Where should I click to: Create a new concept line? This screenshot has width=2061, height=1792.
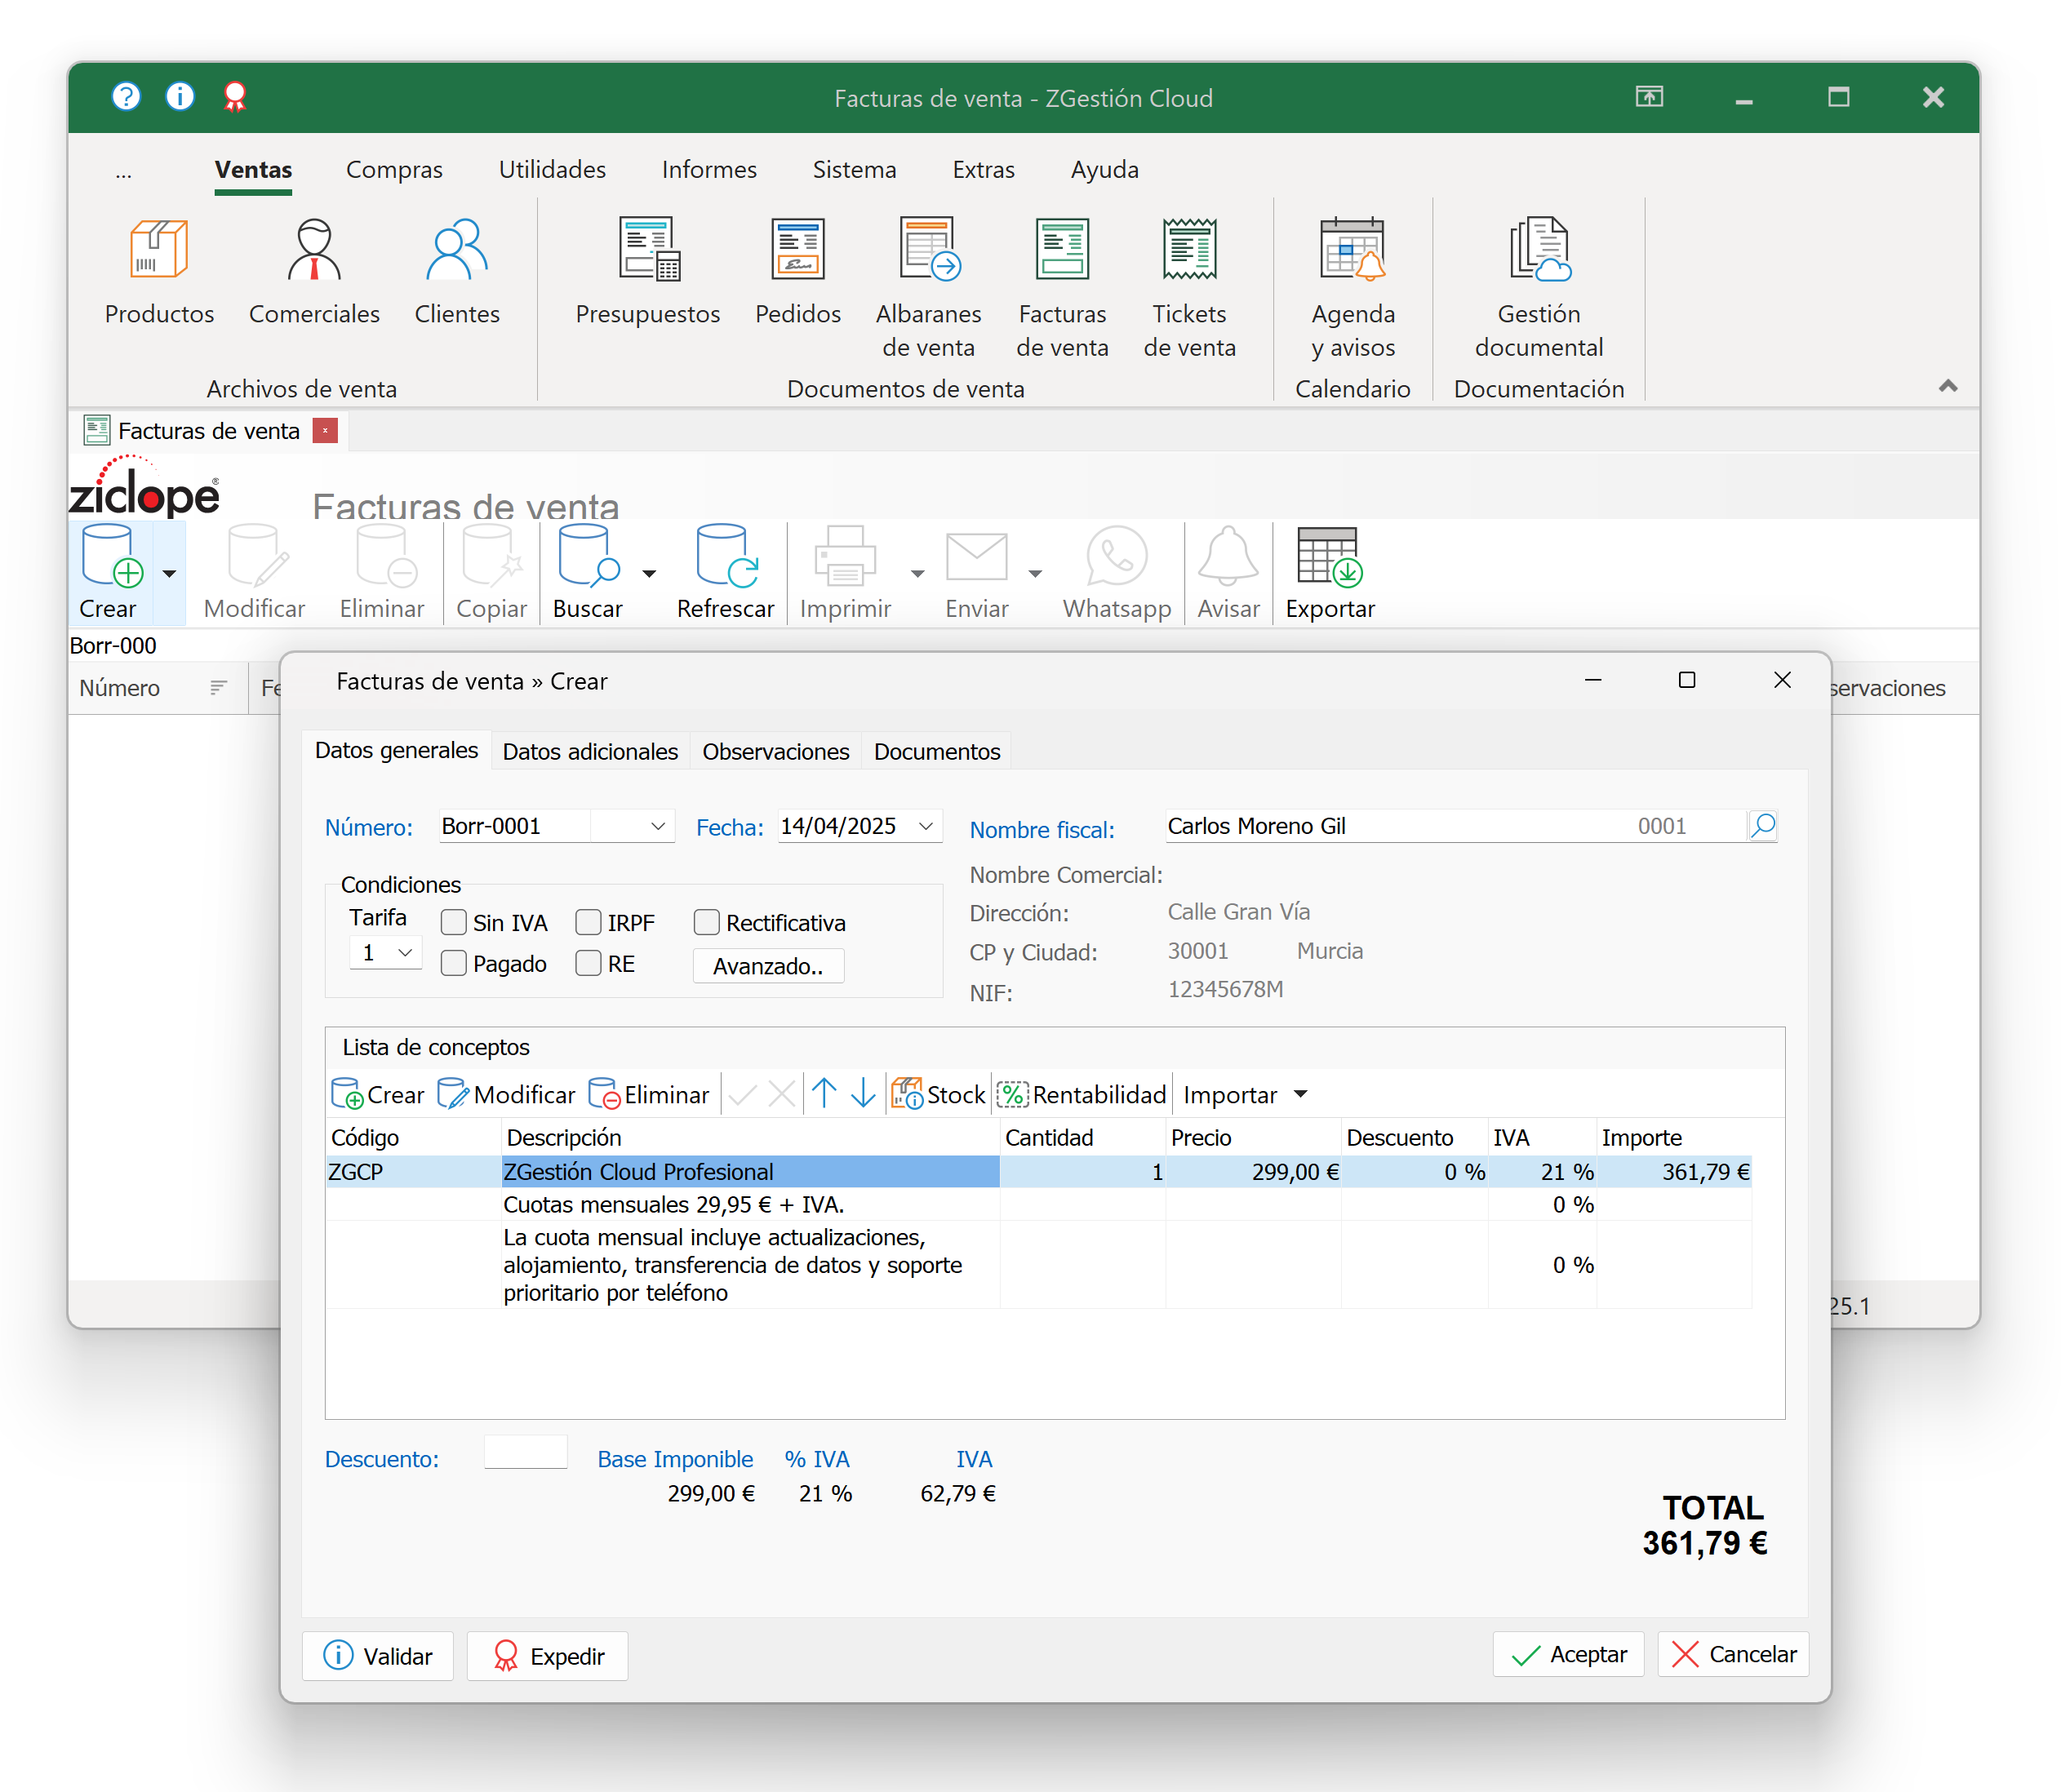378,1094
